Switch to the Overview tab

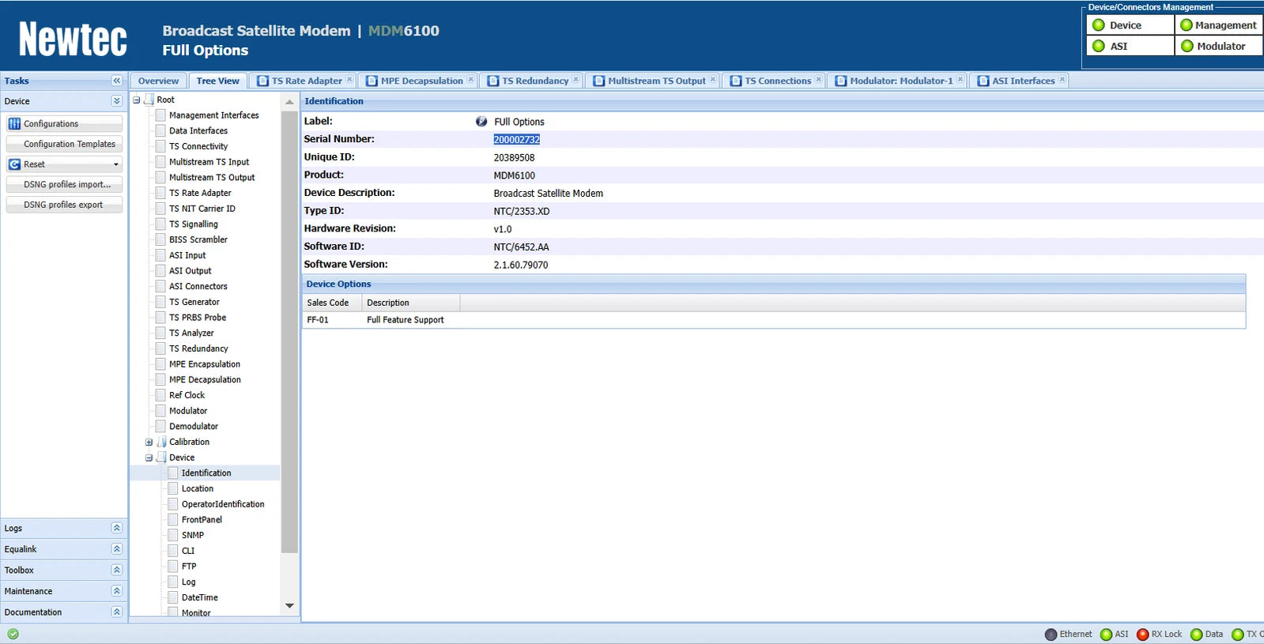click(x=158, y=81)
